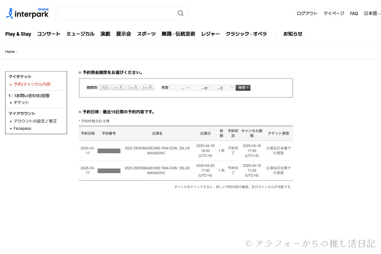Image resolution: width=381 pixels, height=254 pixels.
Task: Open the ミュージカル menu
Action: [x=80, y=34]
